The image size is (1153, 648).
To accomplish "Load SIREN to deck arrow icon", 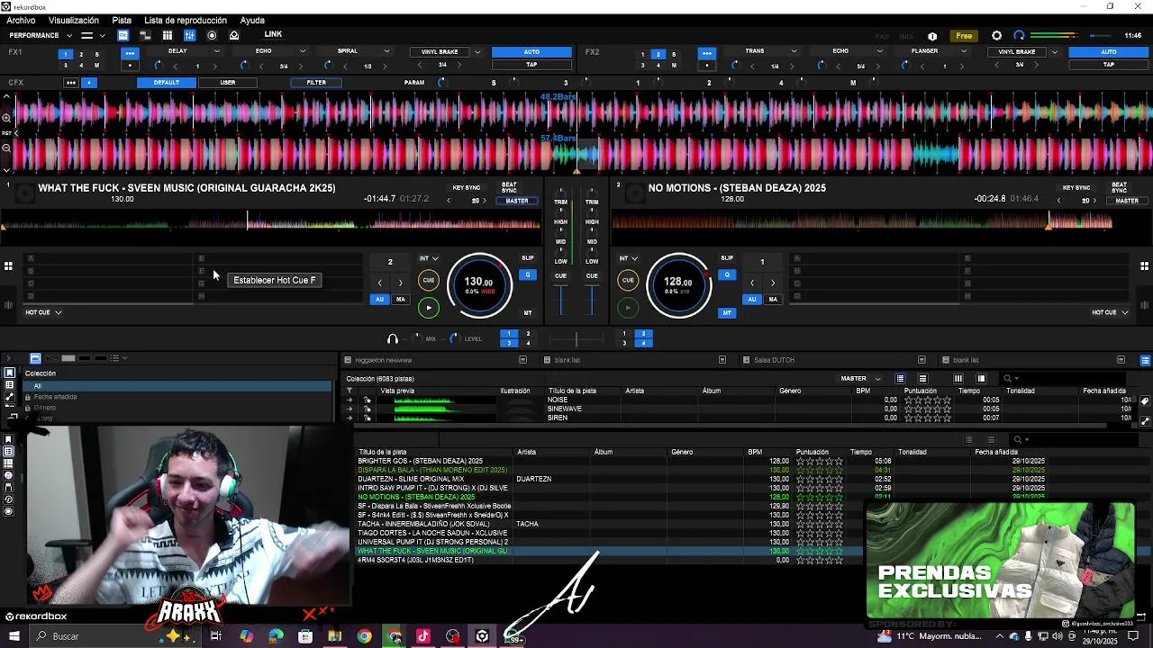I will click(x=350, y=418).
